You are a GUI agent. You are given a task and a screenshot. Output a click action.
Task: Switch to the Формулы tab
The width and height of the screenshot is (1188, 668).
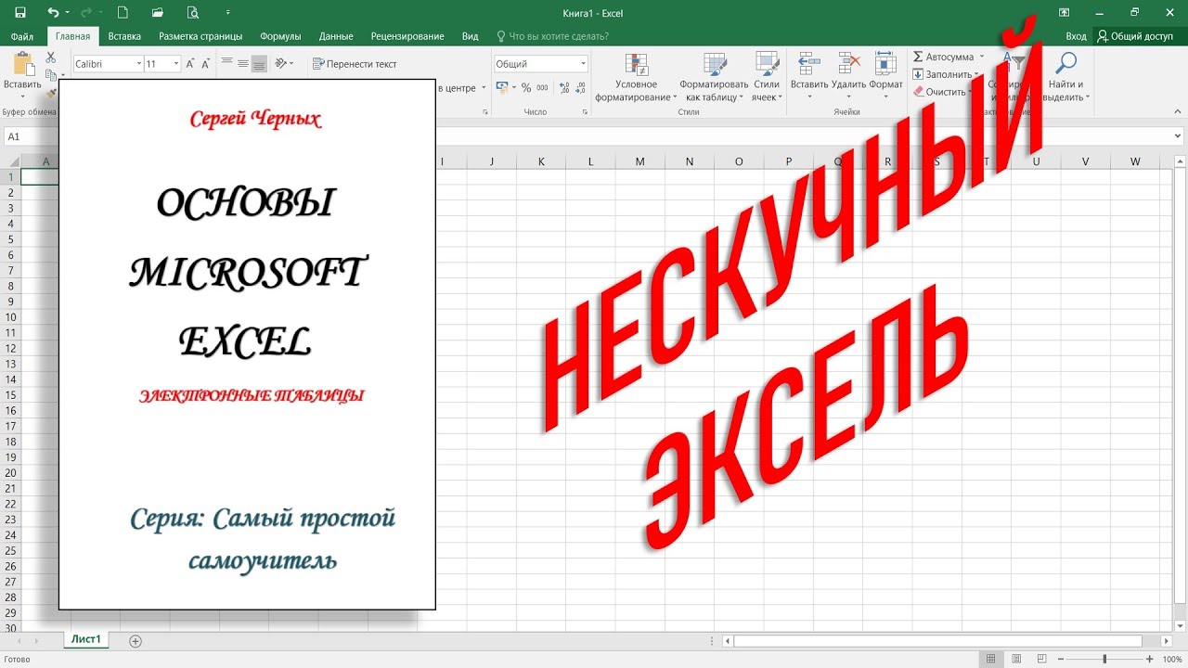click(x=280, y=36)
